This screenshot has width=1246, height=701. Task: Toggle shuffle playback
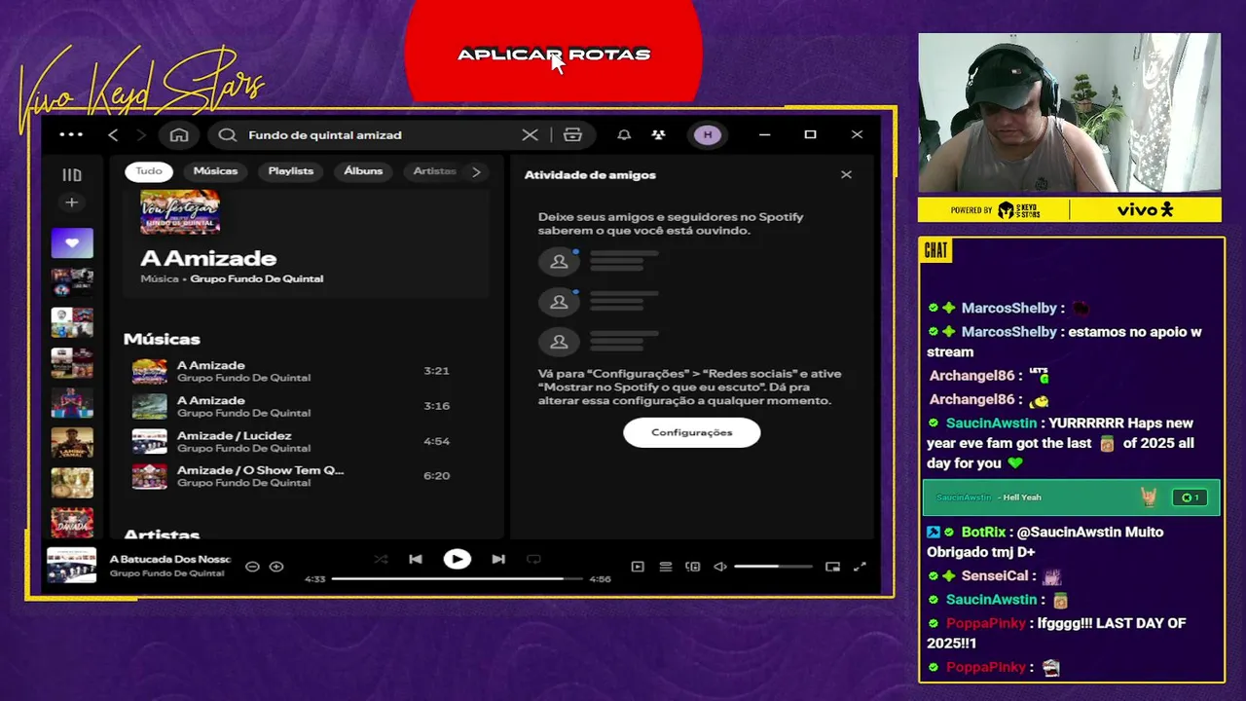[x=381, y=559]
